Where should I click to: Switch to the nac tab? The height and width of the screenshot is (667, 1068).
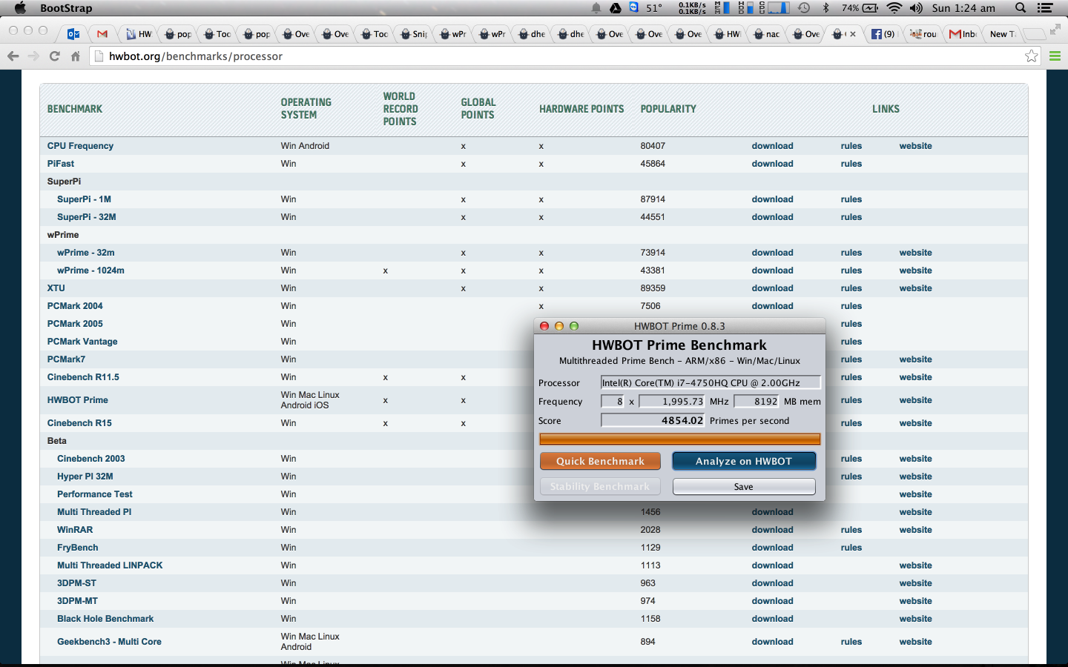(x=768, y=34)
